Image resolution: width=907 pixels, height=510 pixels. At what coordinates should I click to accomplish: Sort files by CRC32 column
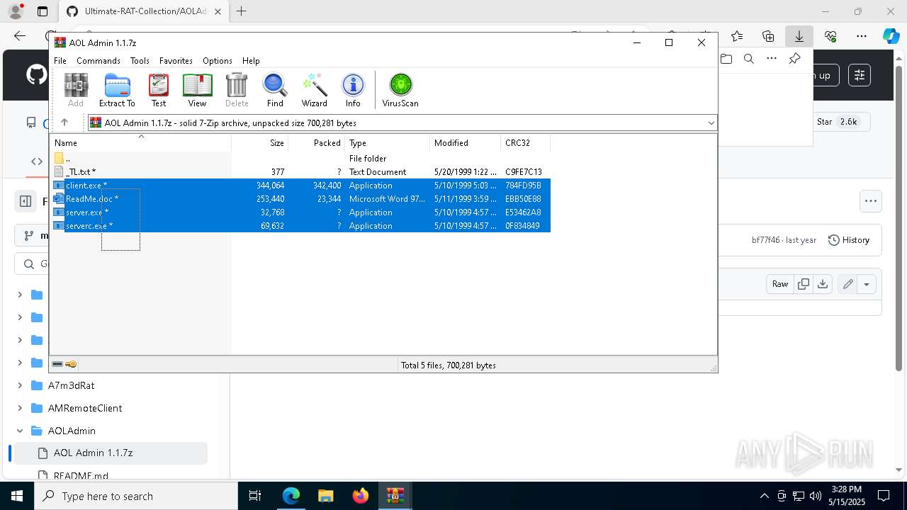[x=525, y=143]
